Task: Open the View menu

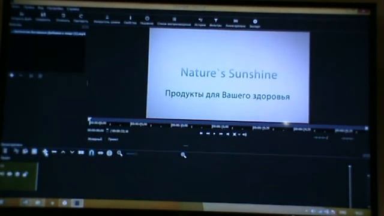Action: pyautogui.click(x=41, y=8)
